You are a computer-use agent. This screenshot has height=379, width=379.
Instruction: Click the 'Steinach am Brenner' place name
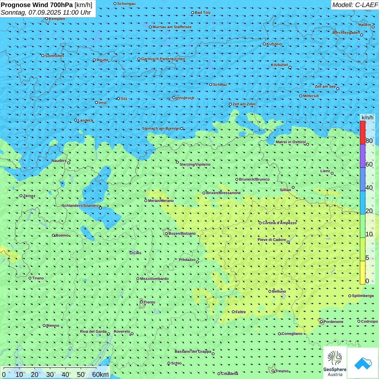point(161,128)
